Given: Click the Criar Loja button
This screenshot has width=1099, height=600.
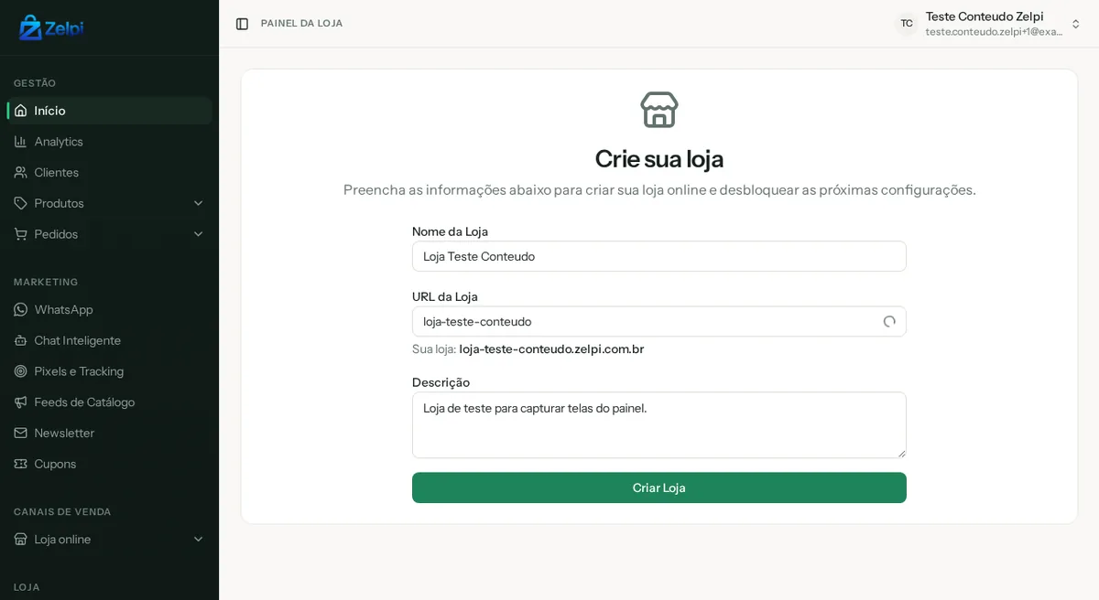Looking at the screenshot, I should pyautogui.click(x=659, y=487).
